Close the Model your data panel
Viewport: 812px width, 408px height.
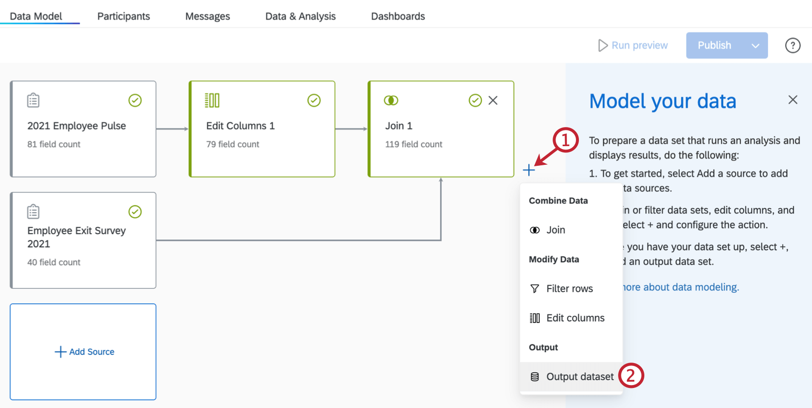793,99
